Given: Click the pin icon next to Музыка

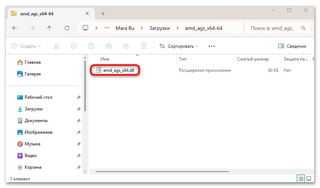Looking at the screenshot, I should point(79,144).
